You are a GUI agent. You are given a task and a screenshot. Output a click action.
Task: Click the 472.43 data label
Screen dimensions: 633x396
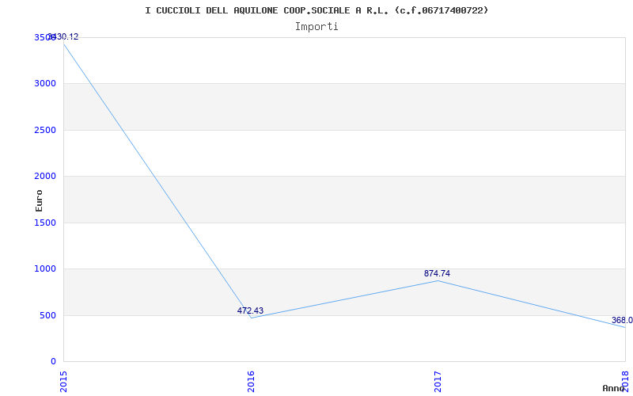tap(250, 310)
